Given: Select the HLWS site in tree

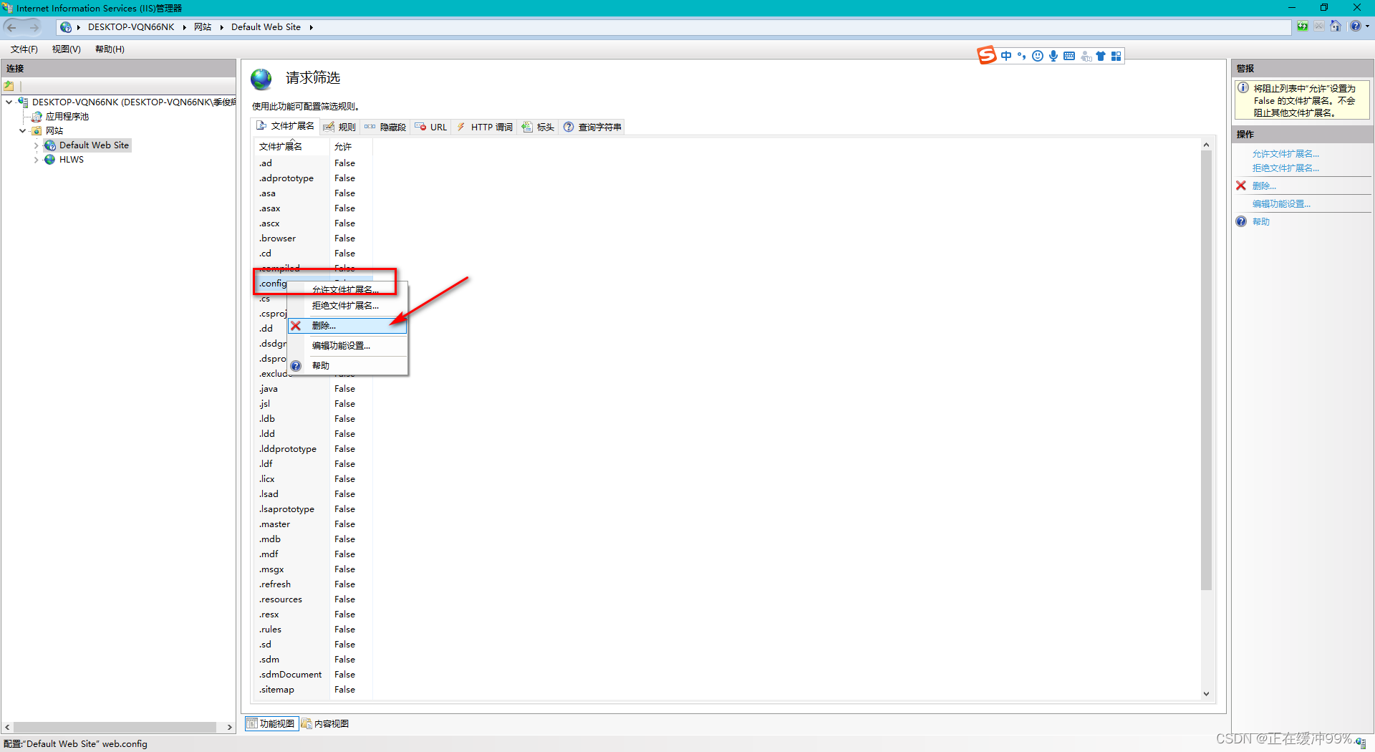Looking at the screenshot, I should 71,160.
